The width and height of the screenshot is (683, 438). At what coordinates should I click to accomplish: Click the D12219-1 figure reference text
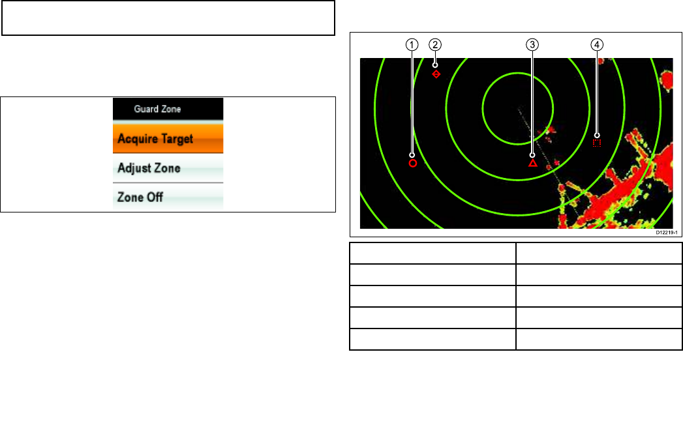[667, 233]
